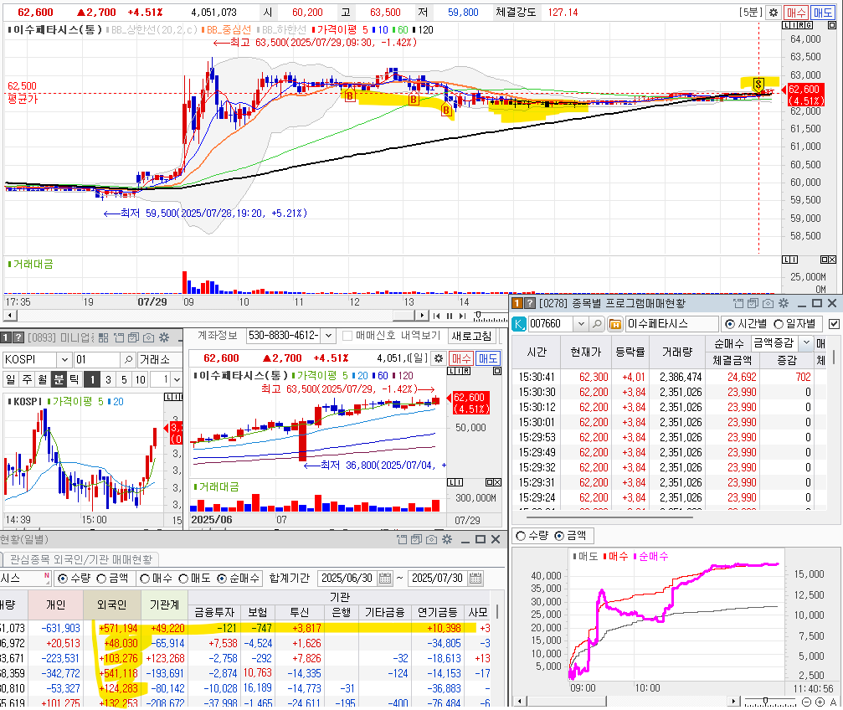The image size is (843, 710).
Task: Click stock search magnifier beside 007660
Action: (x=597, y=324)
